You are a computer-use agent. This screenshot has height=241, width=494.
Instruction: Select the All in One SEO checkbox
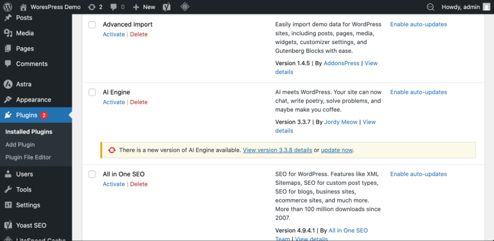point(92,174)
